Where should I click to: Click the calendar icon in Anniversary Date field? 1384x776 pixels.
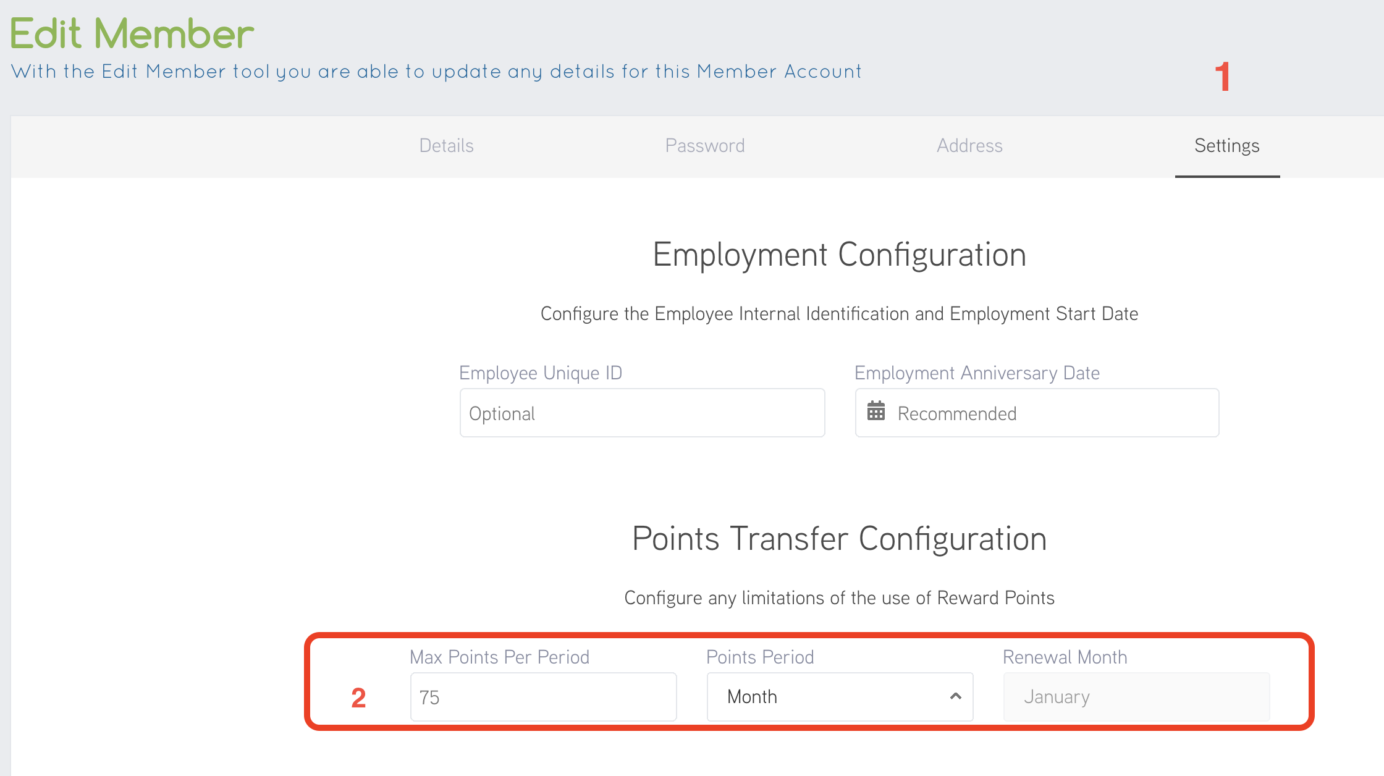(x=876, y=411)
